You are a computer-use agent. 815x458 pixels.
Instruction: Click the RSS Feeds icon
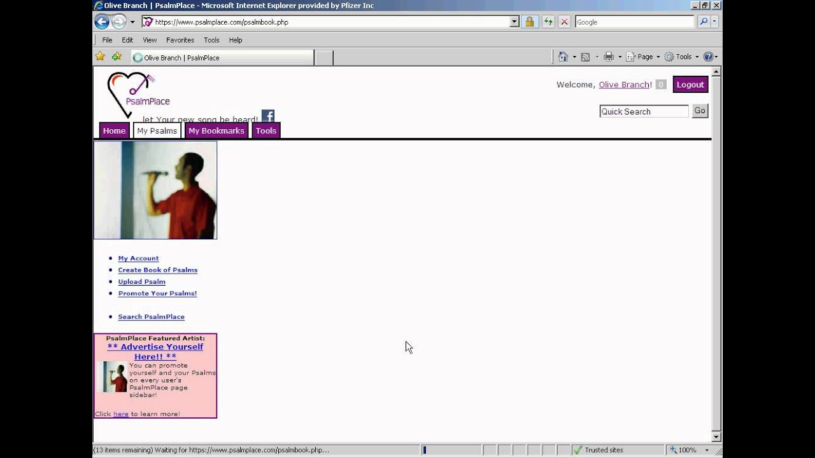[585, 57]
